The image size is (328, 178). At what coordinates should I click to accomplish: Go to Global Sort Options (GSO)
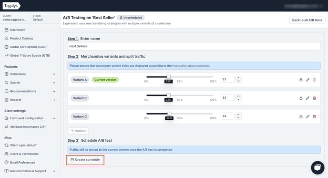pyautogui.click(x=28, y=47)
